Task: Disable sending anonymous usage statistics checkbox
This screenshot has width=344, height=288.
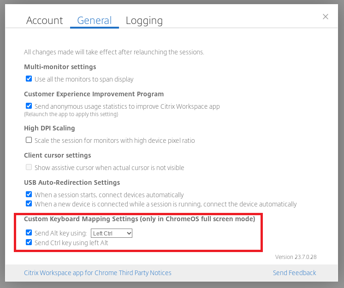Action: click(x=29, y=106)
